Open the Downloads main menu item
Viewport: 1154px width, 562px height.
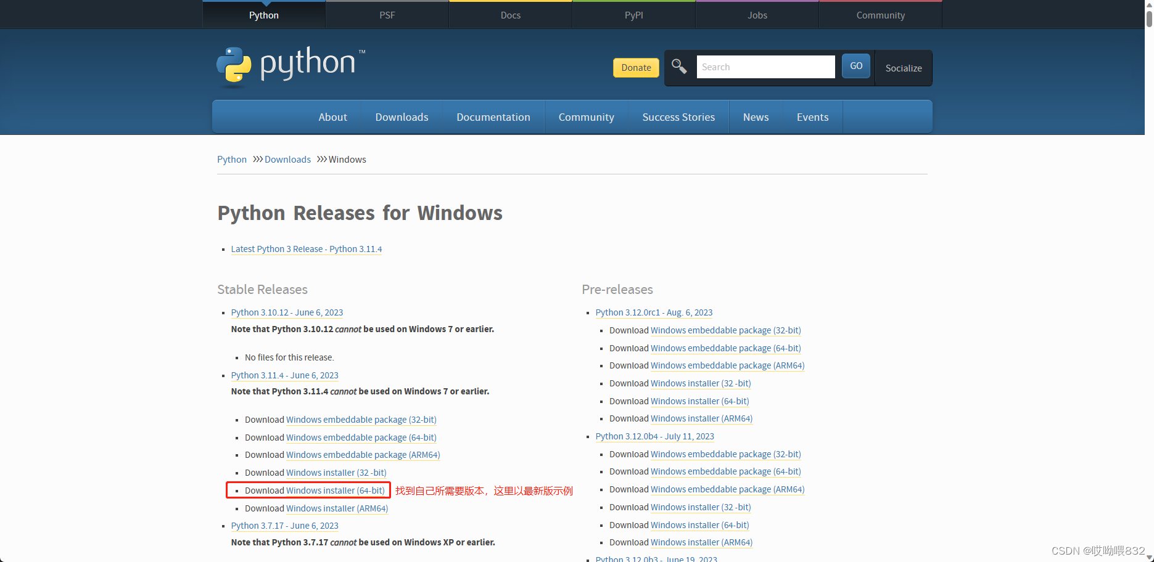(x=402, y=117)
